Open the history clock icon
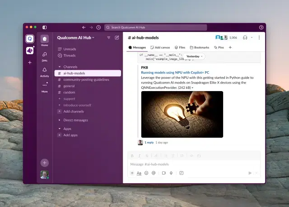The width and height of the screenshot is (289, 207). pyautogui.click(x=98, y=28)
